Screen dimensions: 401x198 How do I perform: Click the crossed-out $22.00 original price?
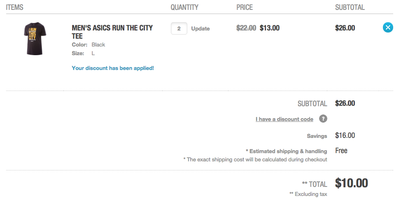(x=246, y=28)
